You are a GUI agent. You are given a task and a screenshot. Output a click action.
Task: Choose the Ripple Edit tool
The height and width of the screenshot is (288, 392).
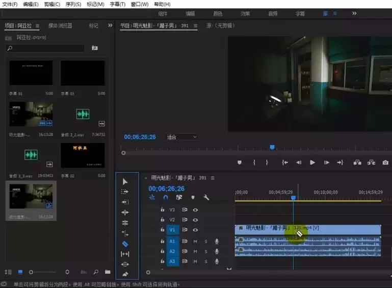coord(125,212)
